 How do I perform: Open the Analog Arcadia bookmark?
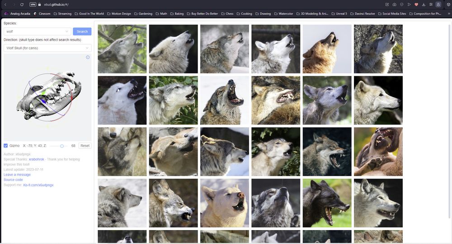[18, 14]
